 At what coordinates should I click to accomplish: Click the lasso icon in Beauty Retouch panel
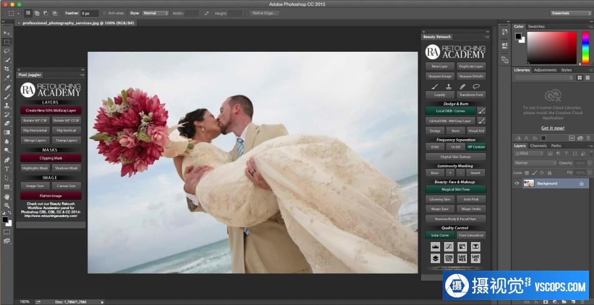click(476, 87)
